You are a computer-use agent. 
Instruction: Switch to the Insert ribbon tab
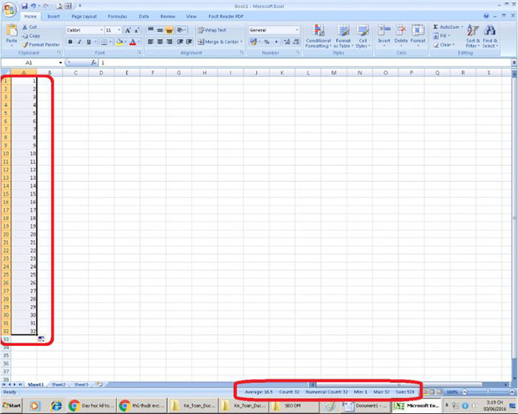pos(53,16)
